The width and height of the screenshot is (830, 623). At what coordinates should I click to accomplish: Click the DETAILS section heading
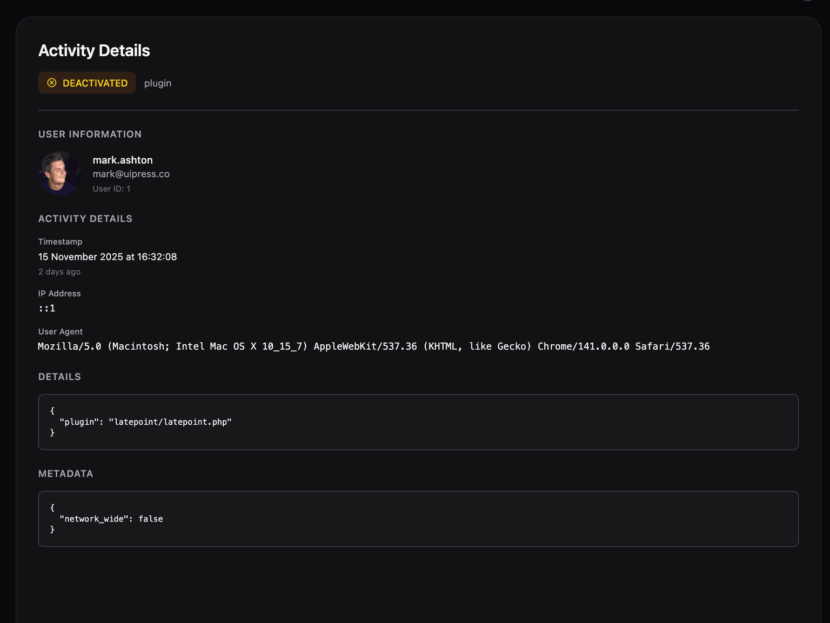(59, 377)
